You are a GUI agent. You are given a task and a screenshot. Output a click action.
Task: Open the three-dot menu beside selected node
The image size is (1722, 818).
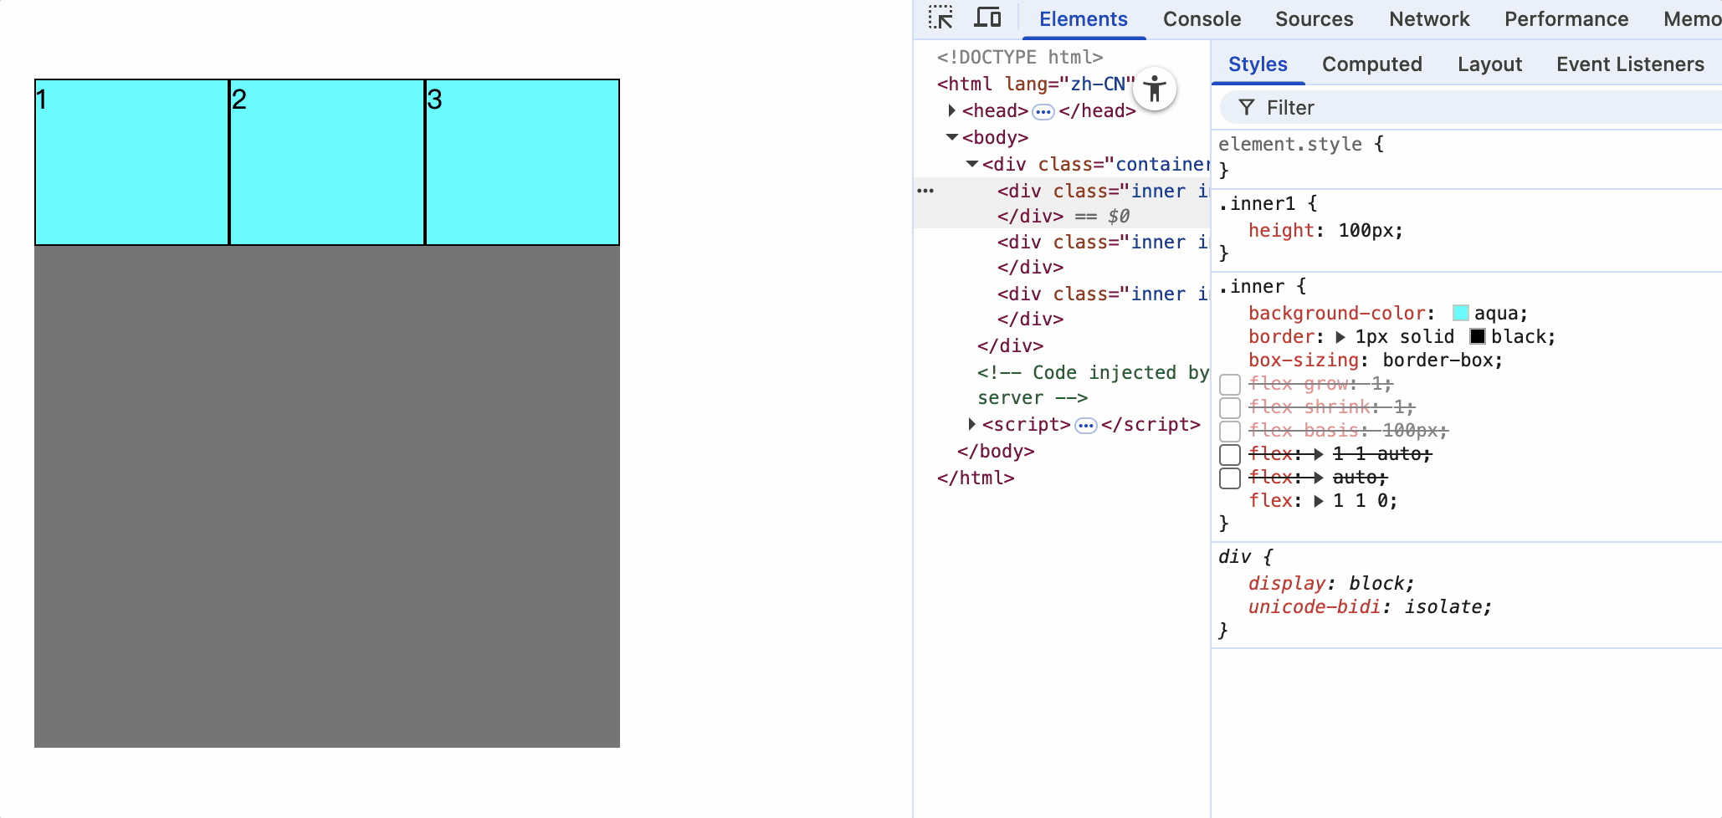click(x=925, y=191)
